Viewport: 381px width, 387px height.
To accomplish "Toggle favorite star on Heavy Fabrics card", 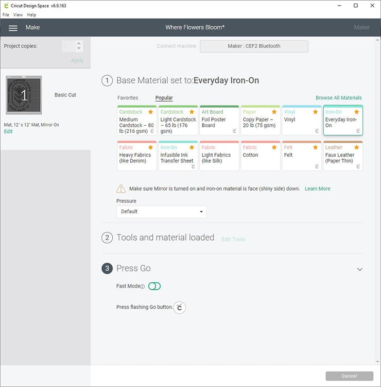I will [150, 147].
